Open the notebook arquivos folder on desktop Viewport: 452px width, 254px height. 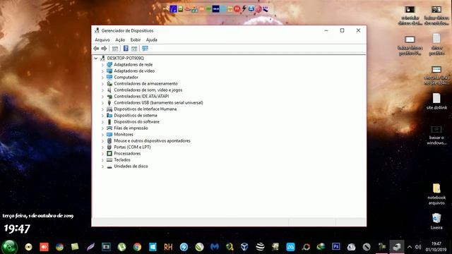pos(436,194)
